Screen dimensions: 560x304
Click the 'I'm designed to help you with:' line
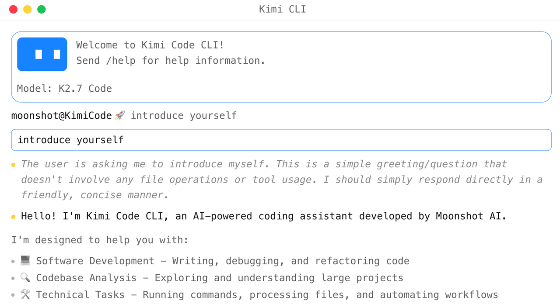coord(100,240)
